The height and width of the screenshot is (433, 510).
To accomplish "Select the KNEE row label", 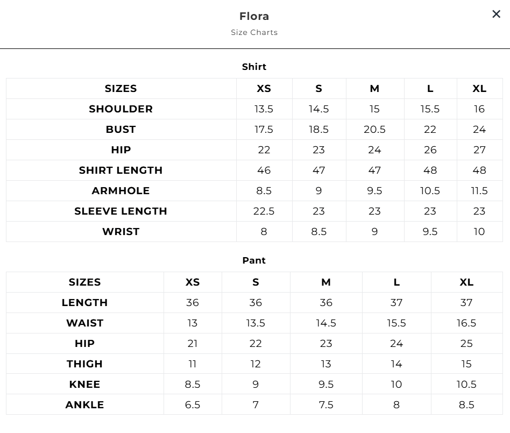I will click(x=85, y=385).
